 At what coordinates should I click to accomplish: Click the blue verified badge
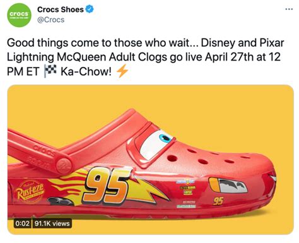[90, 9]
